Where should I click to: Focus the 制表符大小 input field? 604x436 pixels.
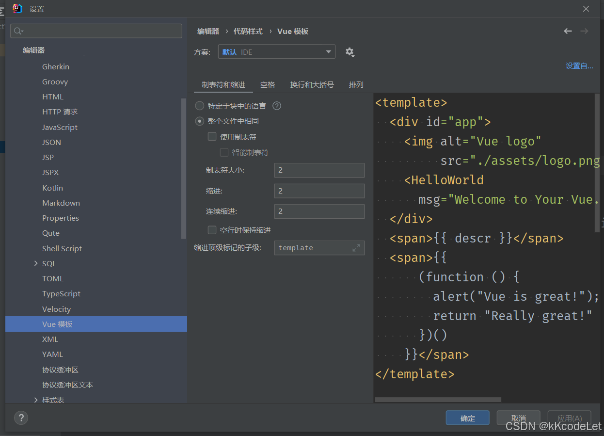point(319,170)
